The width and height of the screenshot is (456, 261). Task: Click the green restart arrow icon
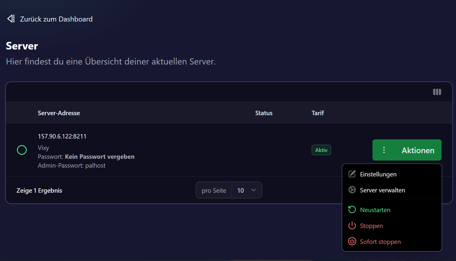tap(352, 209)
